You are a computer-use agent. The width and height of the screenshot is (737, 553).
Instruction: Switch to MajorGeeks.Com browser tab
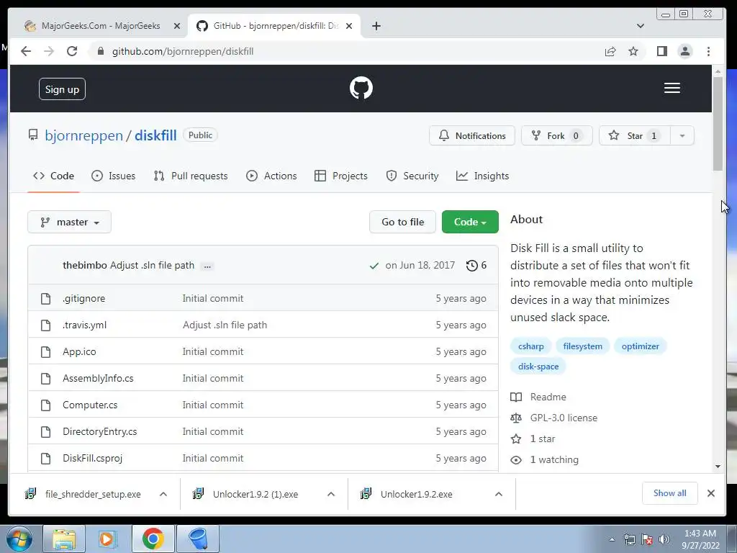click(x=101, y=26)
